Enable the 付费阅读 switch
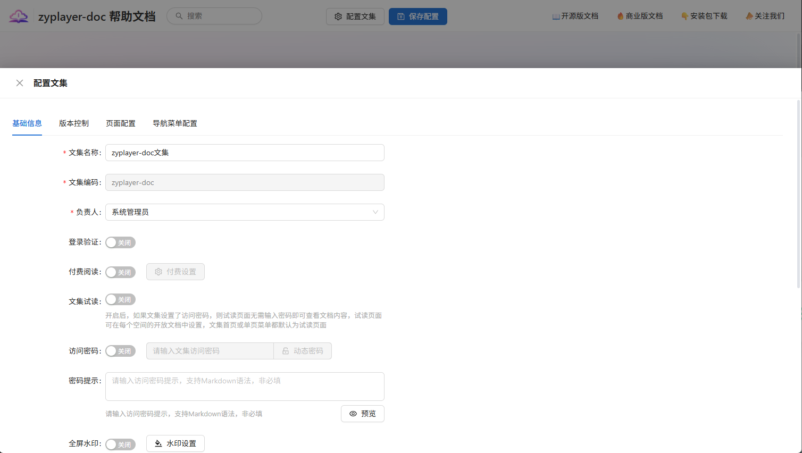 point(121,272)
